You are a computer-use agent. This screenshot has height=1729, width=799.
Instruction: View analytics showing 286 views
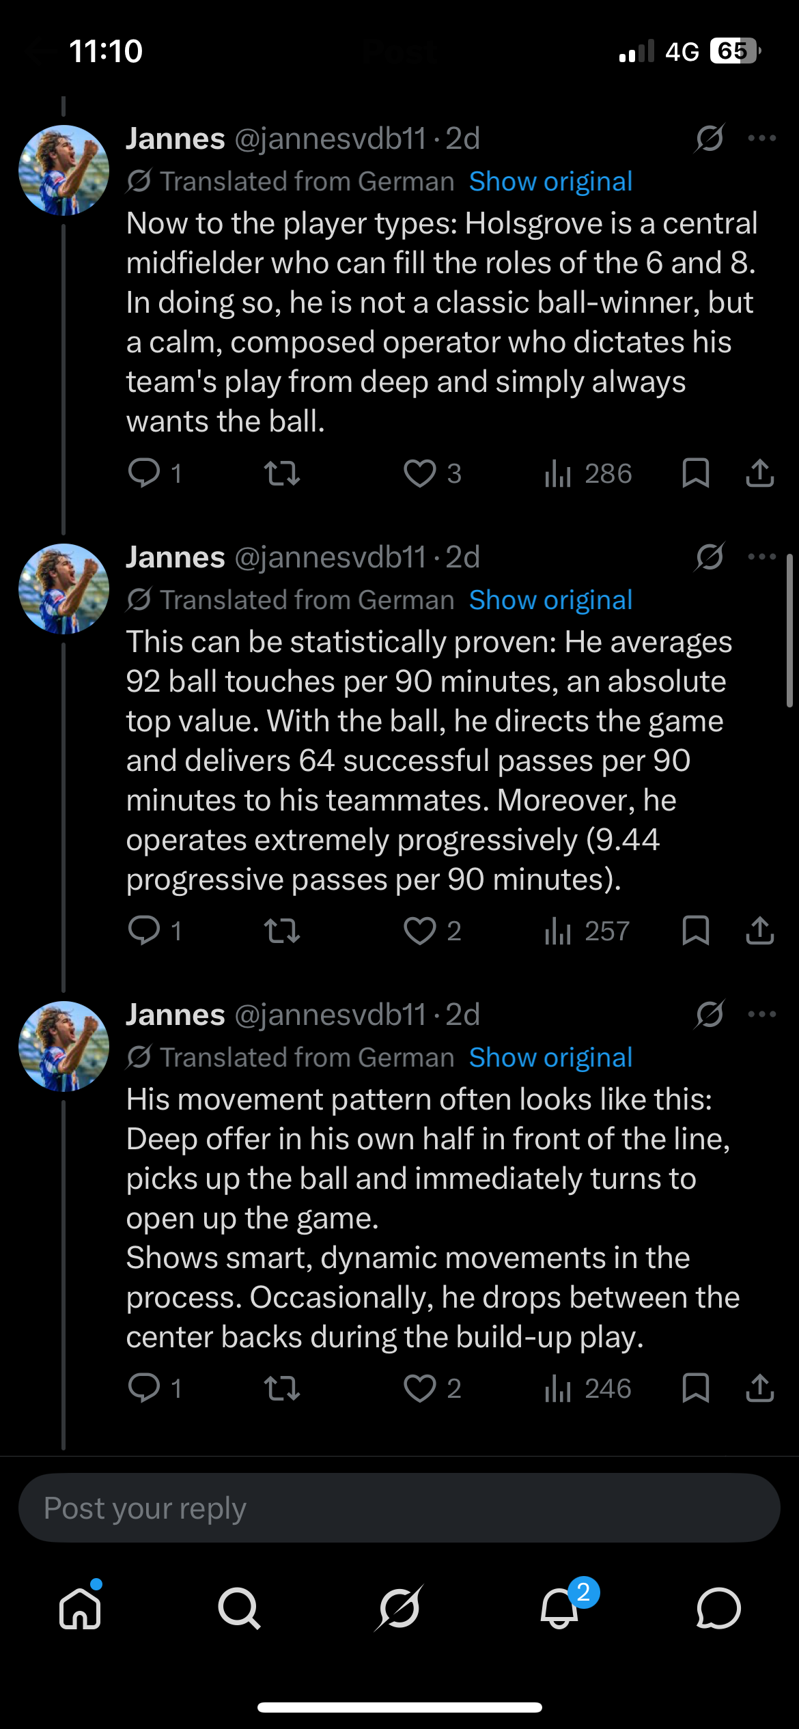click(588, 473)
